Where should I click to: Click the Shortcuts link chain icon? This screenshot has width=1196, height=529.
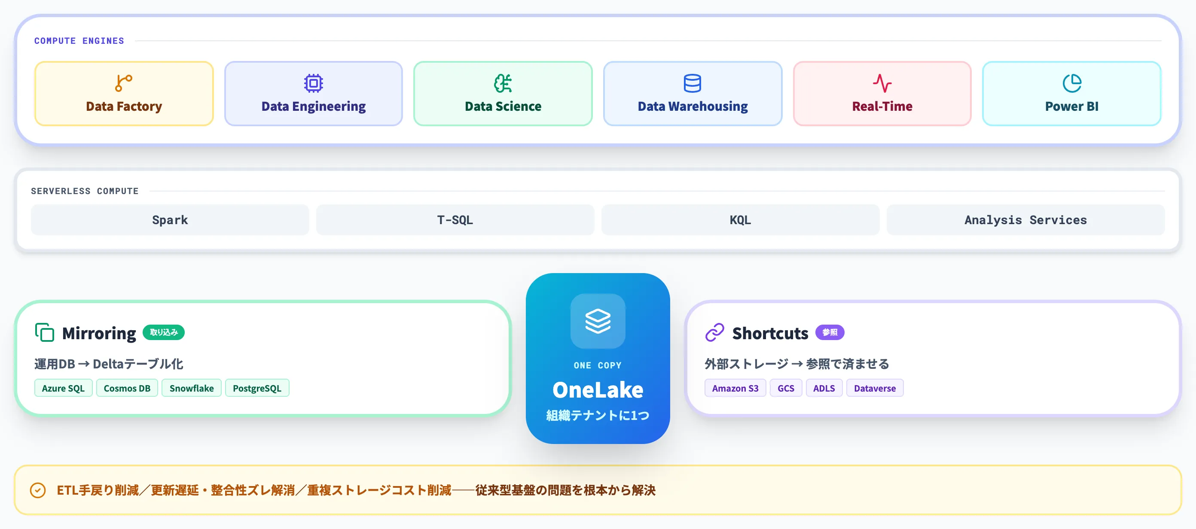(x=714, y=332)
